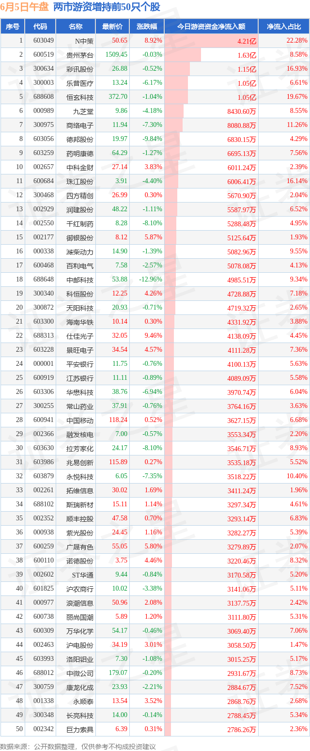Select stock name 中科金财
310x751 pixels.
[x=80, y=167]
